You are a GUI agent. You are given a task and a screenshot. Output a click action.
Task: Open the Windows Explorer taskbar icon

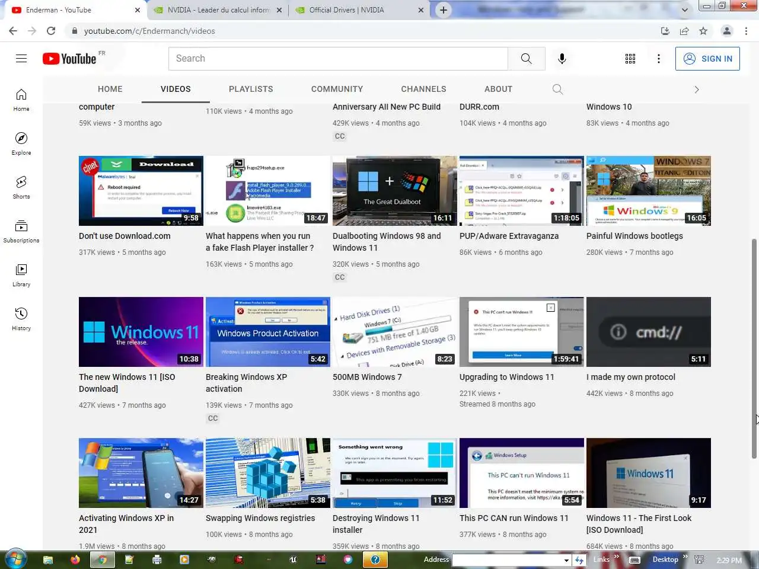coord(48,560)
